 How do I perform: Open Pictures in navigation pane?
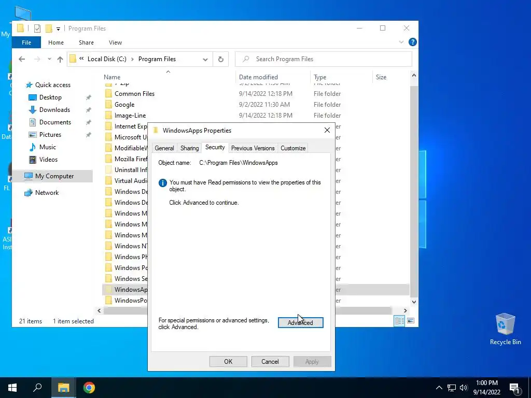coord(50,135)
